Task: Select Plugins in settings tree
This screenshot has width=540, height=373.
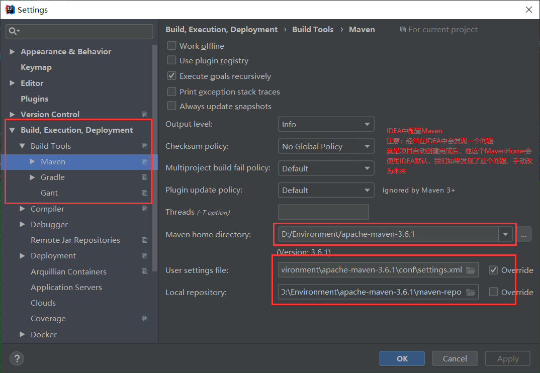Action: click(x=34, y=99)
